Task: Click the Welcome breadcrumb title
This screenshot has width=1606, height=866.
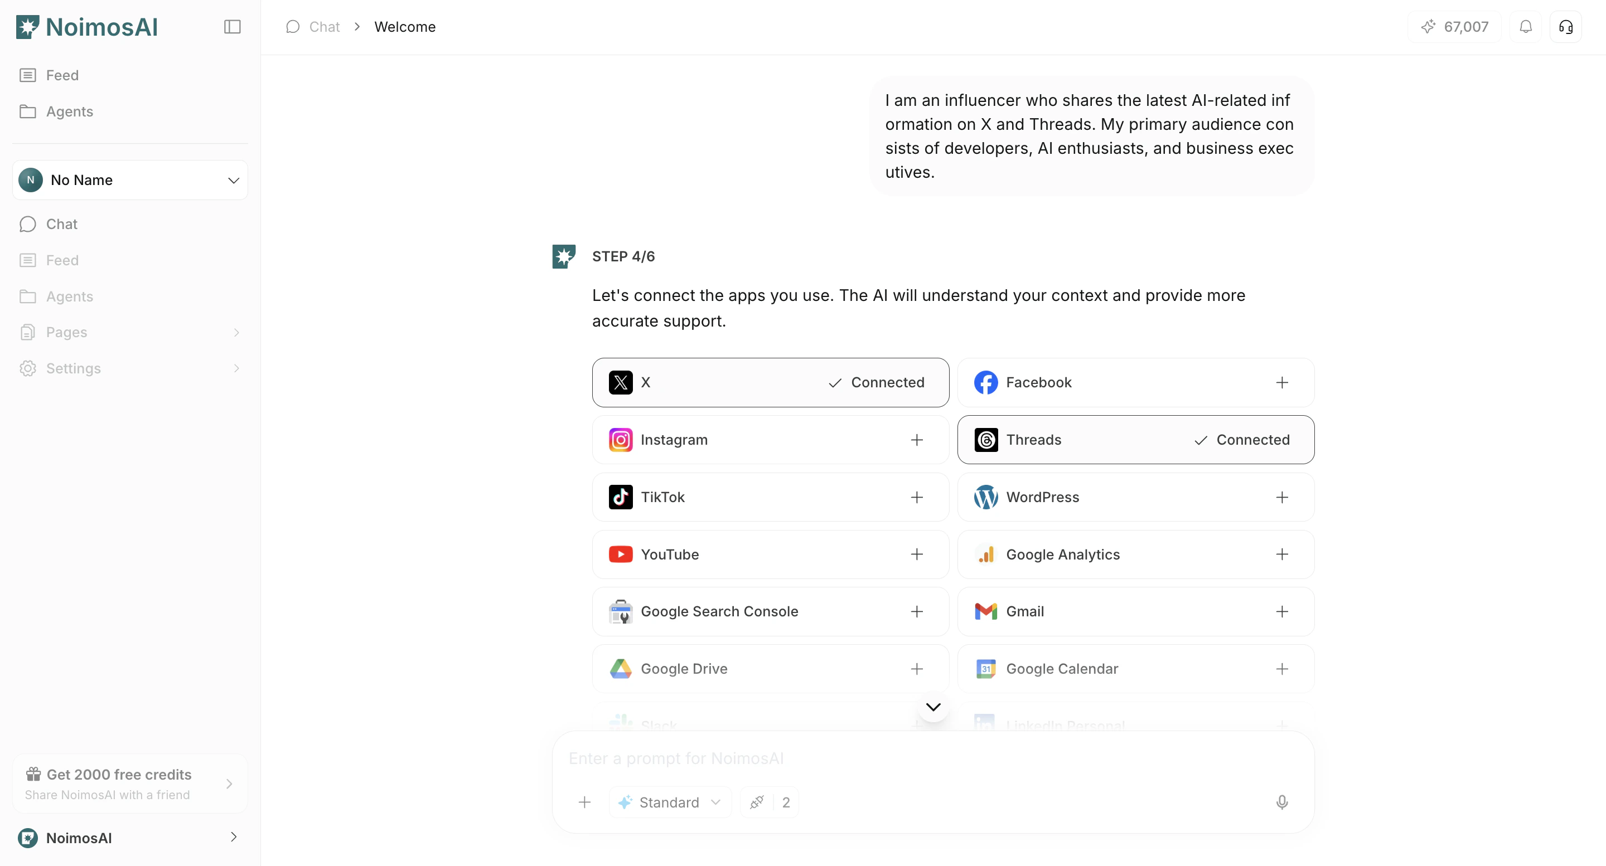Action: [405, 27]
